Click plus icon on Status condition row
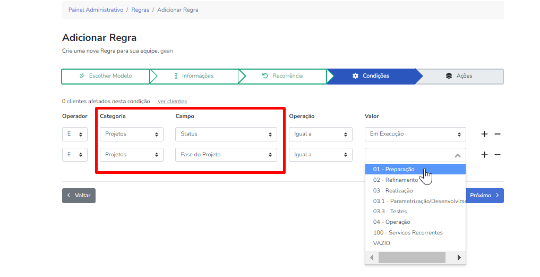The width and height of the screenshot is (540, 277). pos(484,134)
